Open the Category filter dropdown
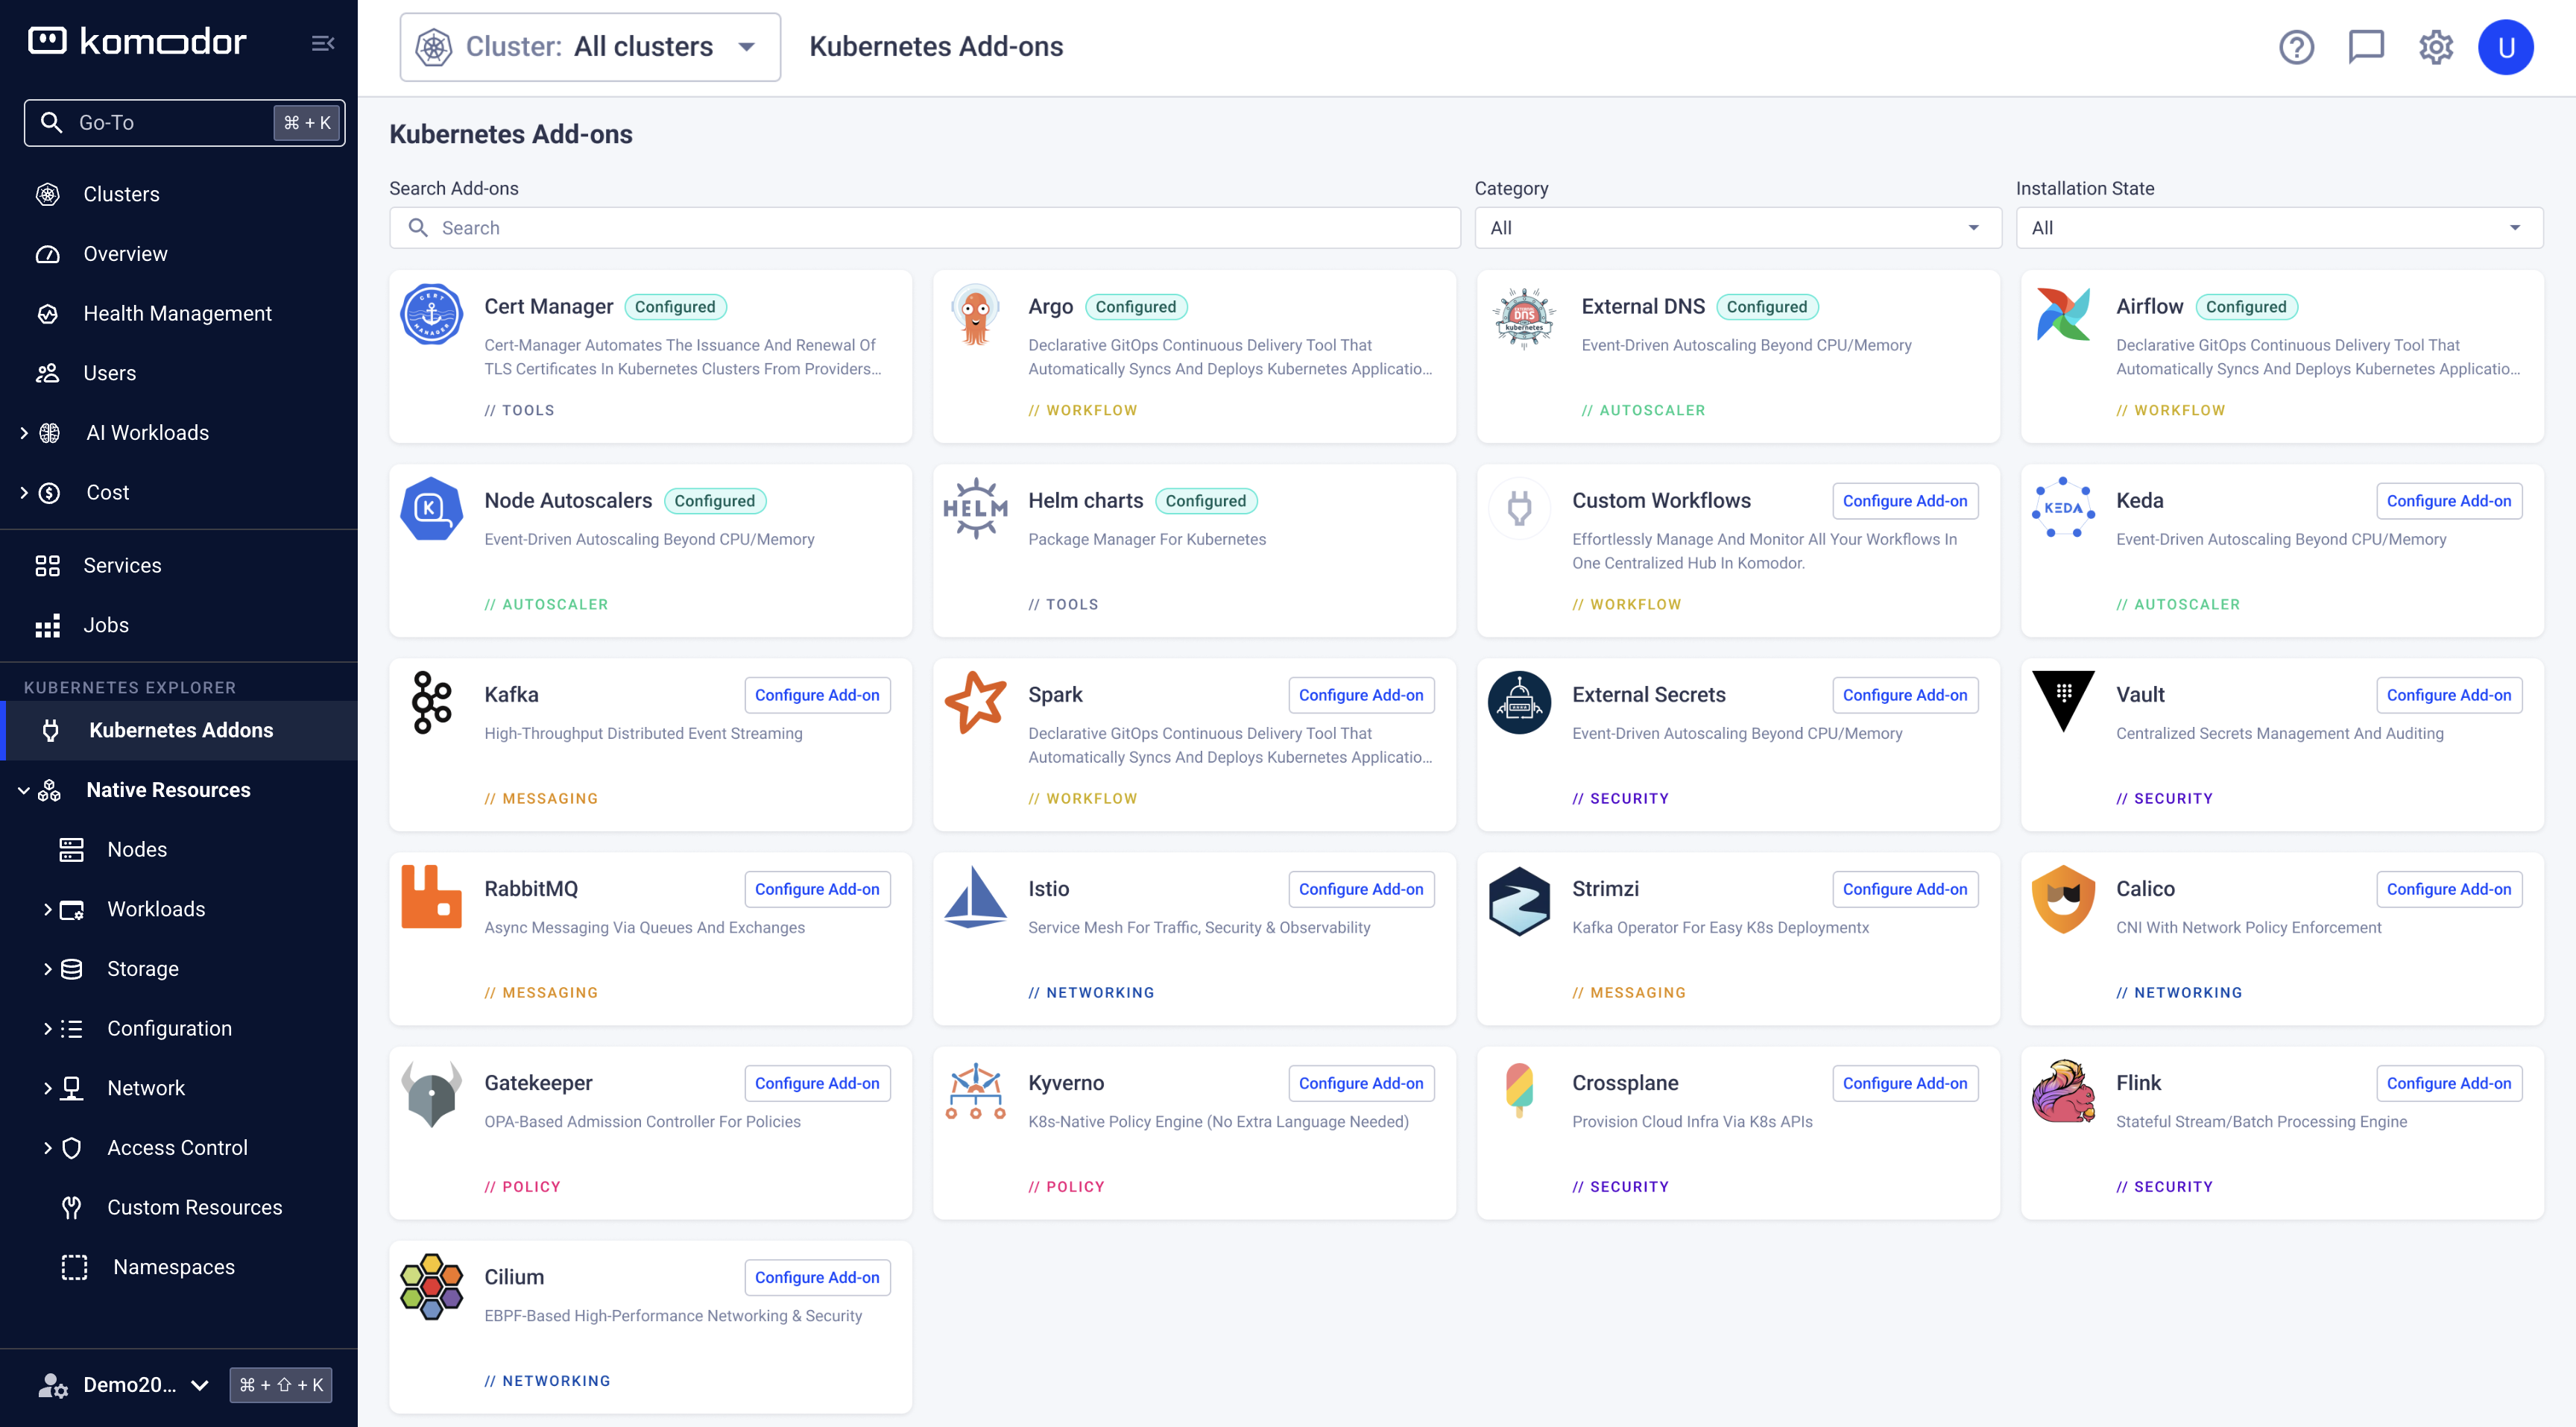Screen dimensions: 2576x1427 coord(1737,228)
